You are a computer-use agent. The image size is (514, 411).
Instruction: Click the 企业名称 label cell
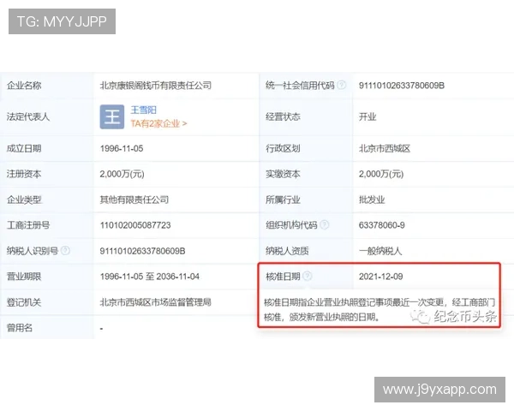[47, 86]
